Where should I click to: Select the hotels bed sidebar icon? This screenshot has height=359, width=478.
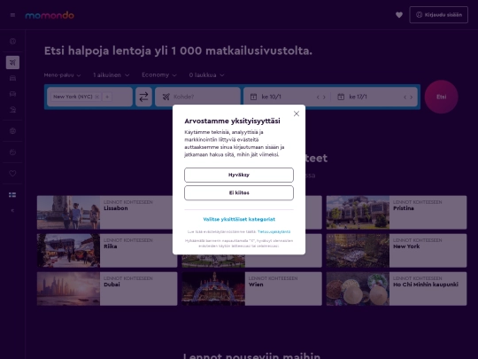tap(12, 78)
